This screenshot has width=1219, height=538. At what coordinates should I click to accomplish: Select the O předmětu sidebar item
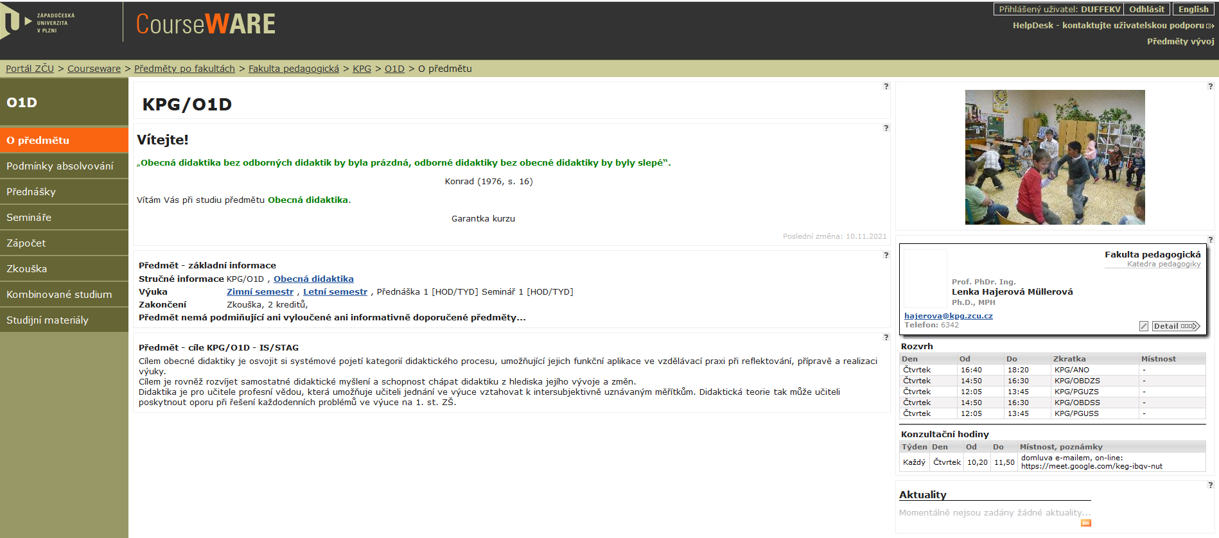point(64,140)
